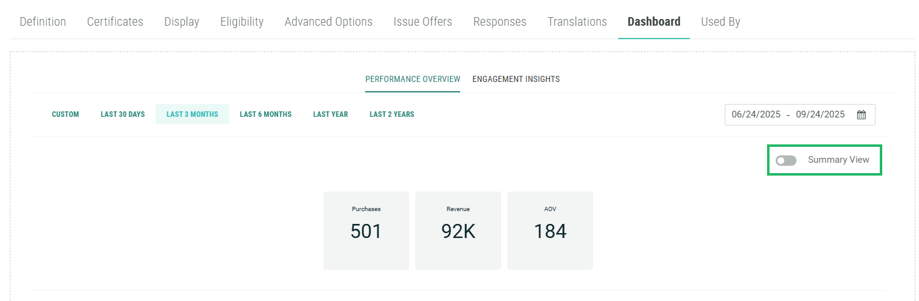Open the Definition tab
The width and height of the screenshot is (919, 301).
(43, 21)
